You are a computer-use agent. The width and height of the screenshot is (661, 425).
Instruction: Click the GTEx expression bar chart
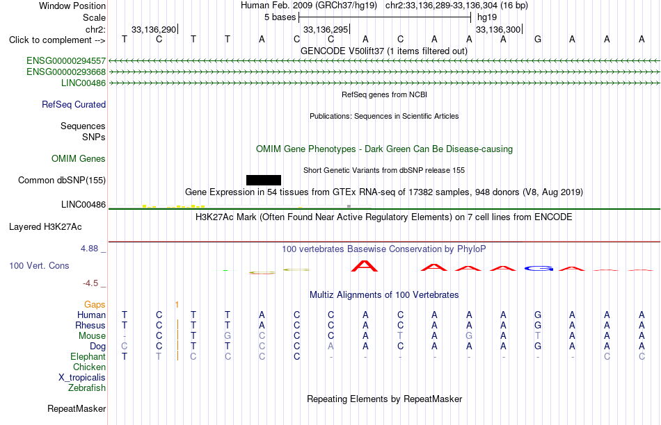click(240, 206)
